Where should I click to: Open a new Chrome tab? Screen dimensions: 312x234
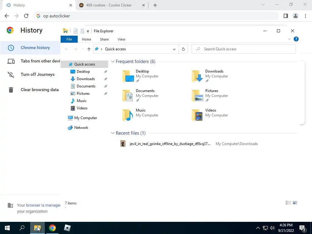155,5
